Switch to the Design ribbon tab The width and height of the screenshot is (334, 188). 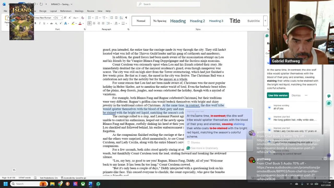[x=43, y=11]
